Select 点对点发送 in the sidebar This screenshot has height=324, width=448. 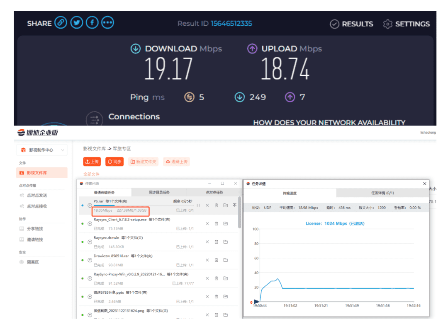pos(37,195)
